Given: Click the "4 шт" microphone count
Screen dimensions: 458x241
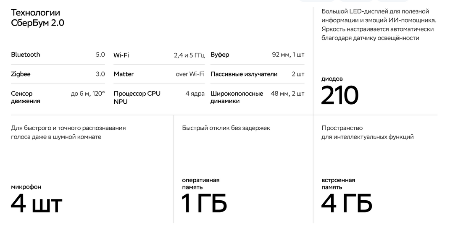Looking at the screenshot, I should pyautogui.click(x=37, y=203).
